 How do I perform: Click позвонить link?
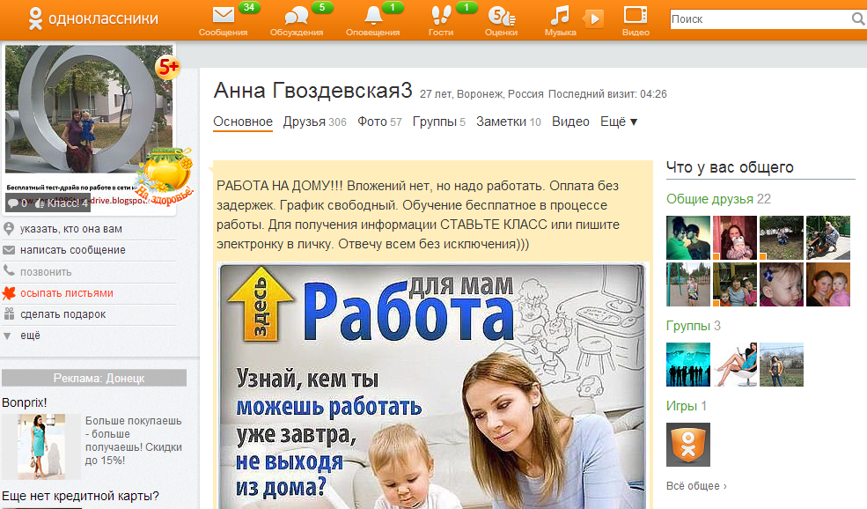click(46, 272)
